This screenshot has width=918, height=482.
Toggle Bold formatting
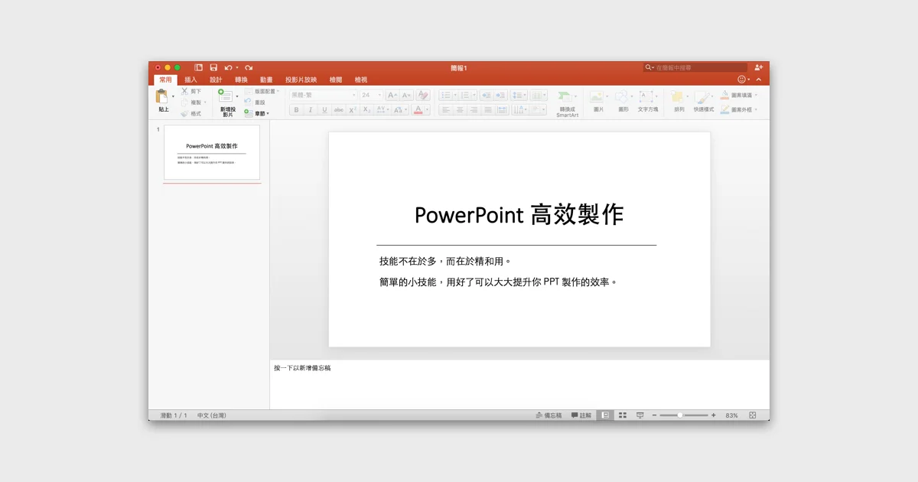(296, 110)
